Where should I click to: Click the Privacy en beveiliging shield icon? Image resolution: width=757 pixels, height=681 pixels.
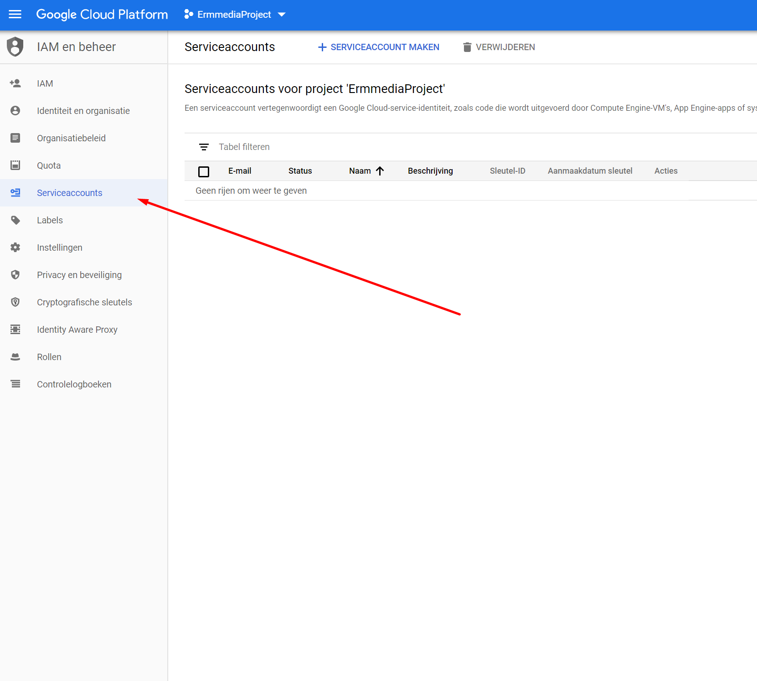[x=15, y=275]
